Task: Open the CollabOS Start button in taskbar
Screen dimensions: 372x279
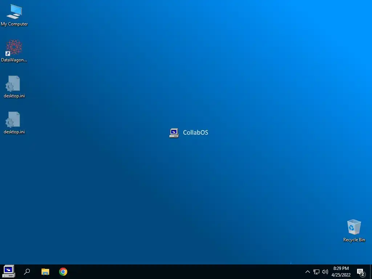Action: [x=9, y=271]
